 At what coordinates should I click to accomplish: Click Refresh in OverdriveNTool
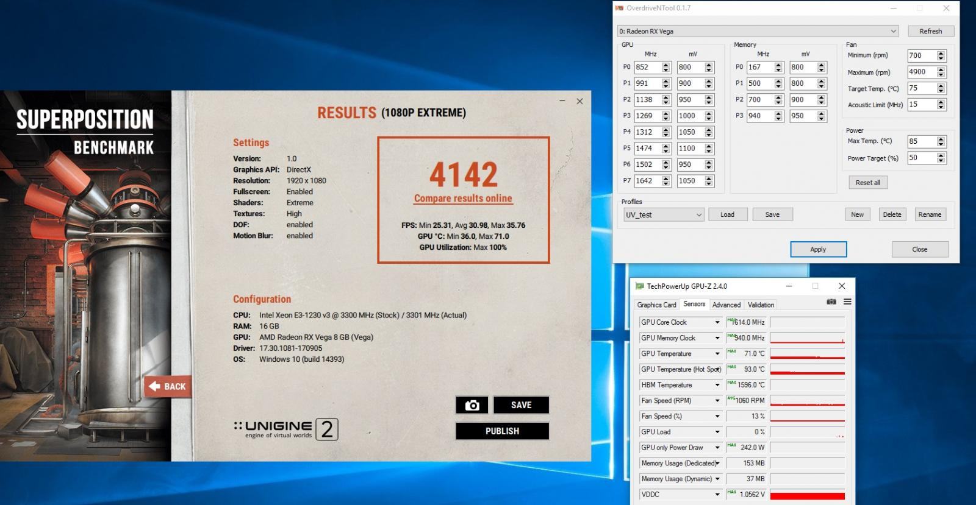(930, 31)
